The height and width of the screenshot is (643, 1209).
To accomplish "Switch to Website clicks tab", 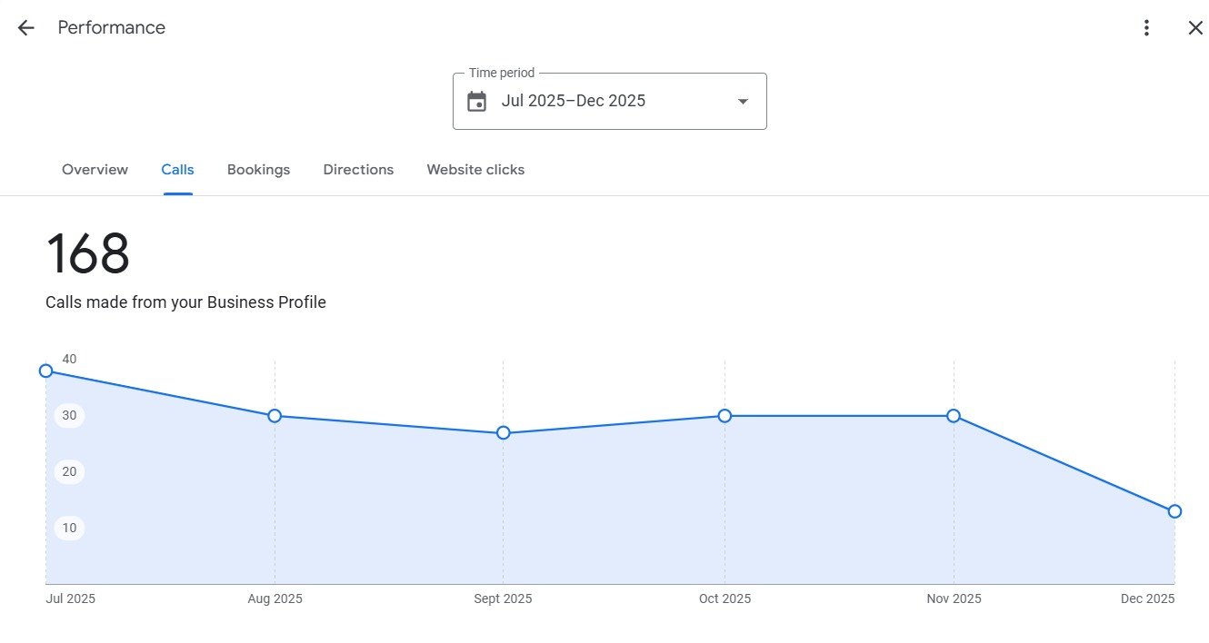I will point(475,170).
